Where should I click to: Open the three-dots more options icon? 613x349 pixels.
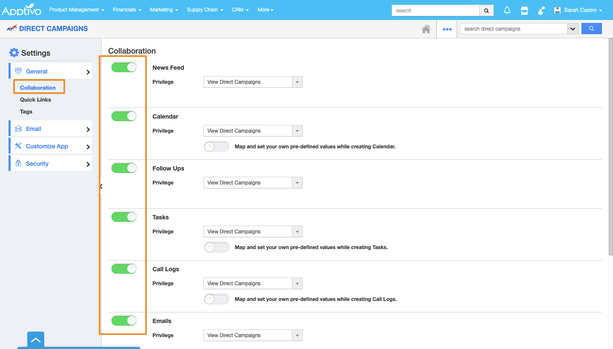[447, 29]
